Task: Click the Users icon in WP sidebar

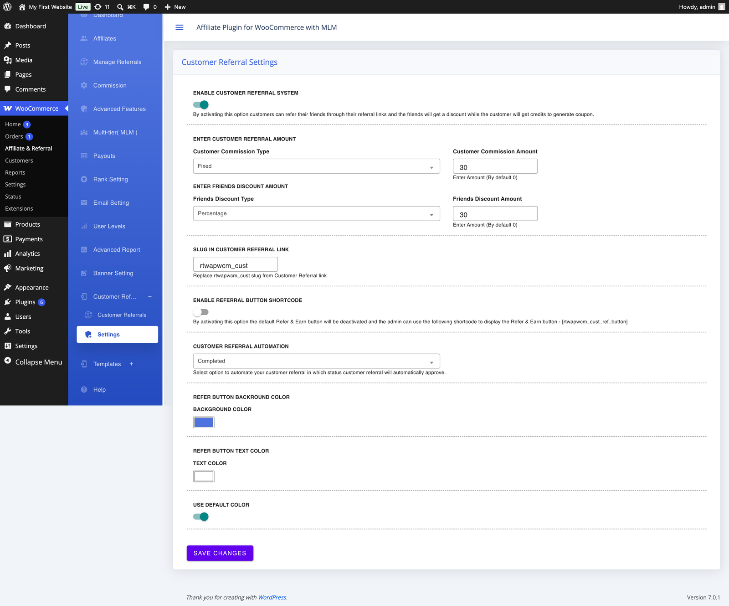Action: (8, 316)
